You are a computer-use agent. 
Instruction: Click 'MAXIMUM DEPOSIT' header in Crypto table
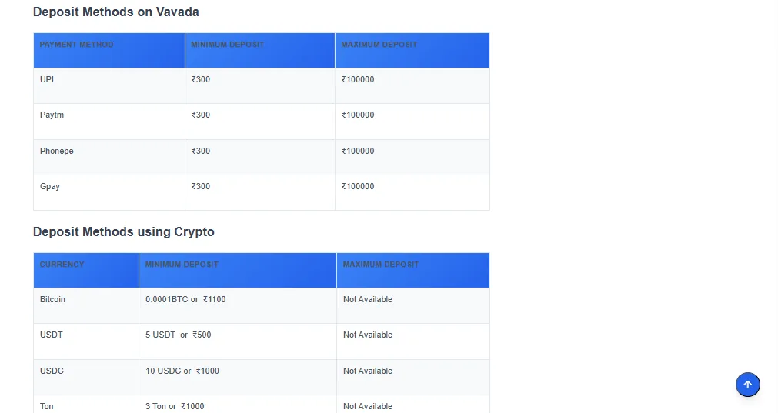(x=413, y=270)
